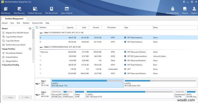Select Disk 1 in the disk map
198x103 pixels.
click(43, 83)
